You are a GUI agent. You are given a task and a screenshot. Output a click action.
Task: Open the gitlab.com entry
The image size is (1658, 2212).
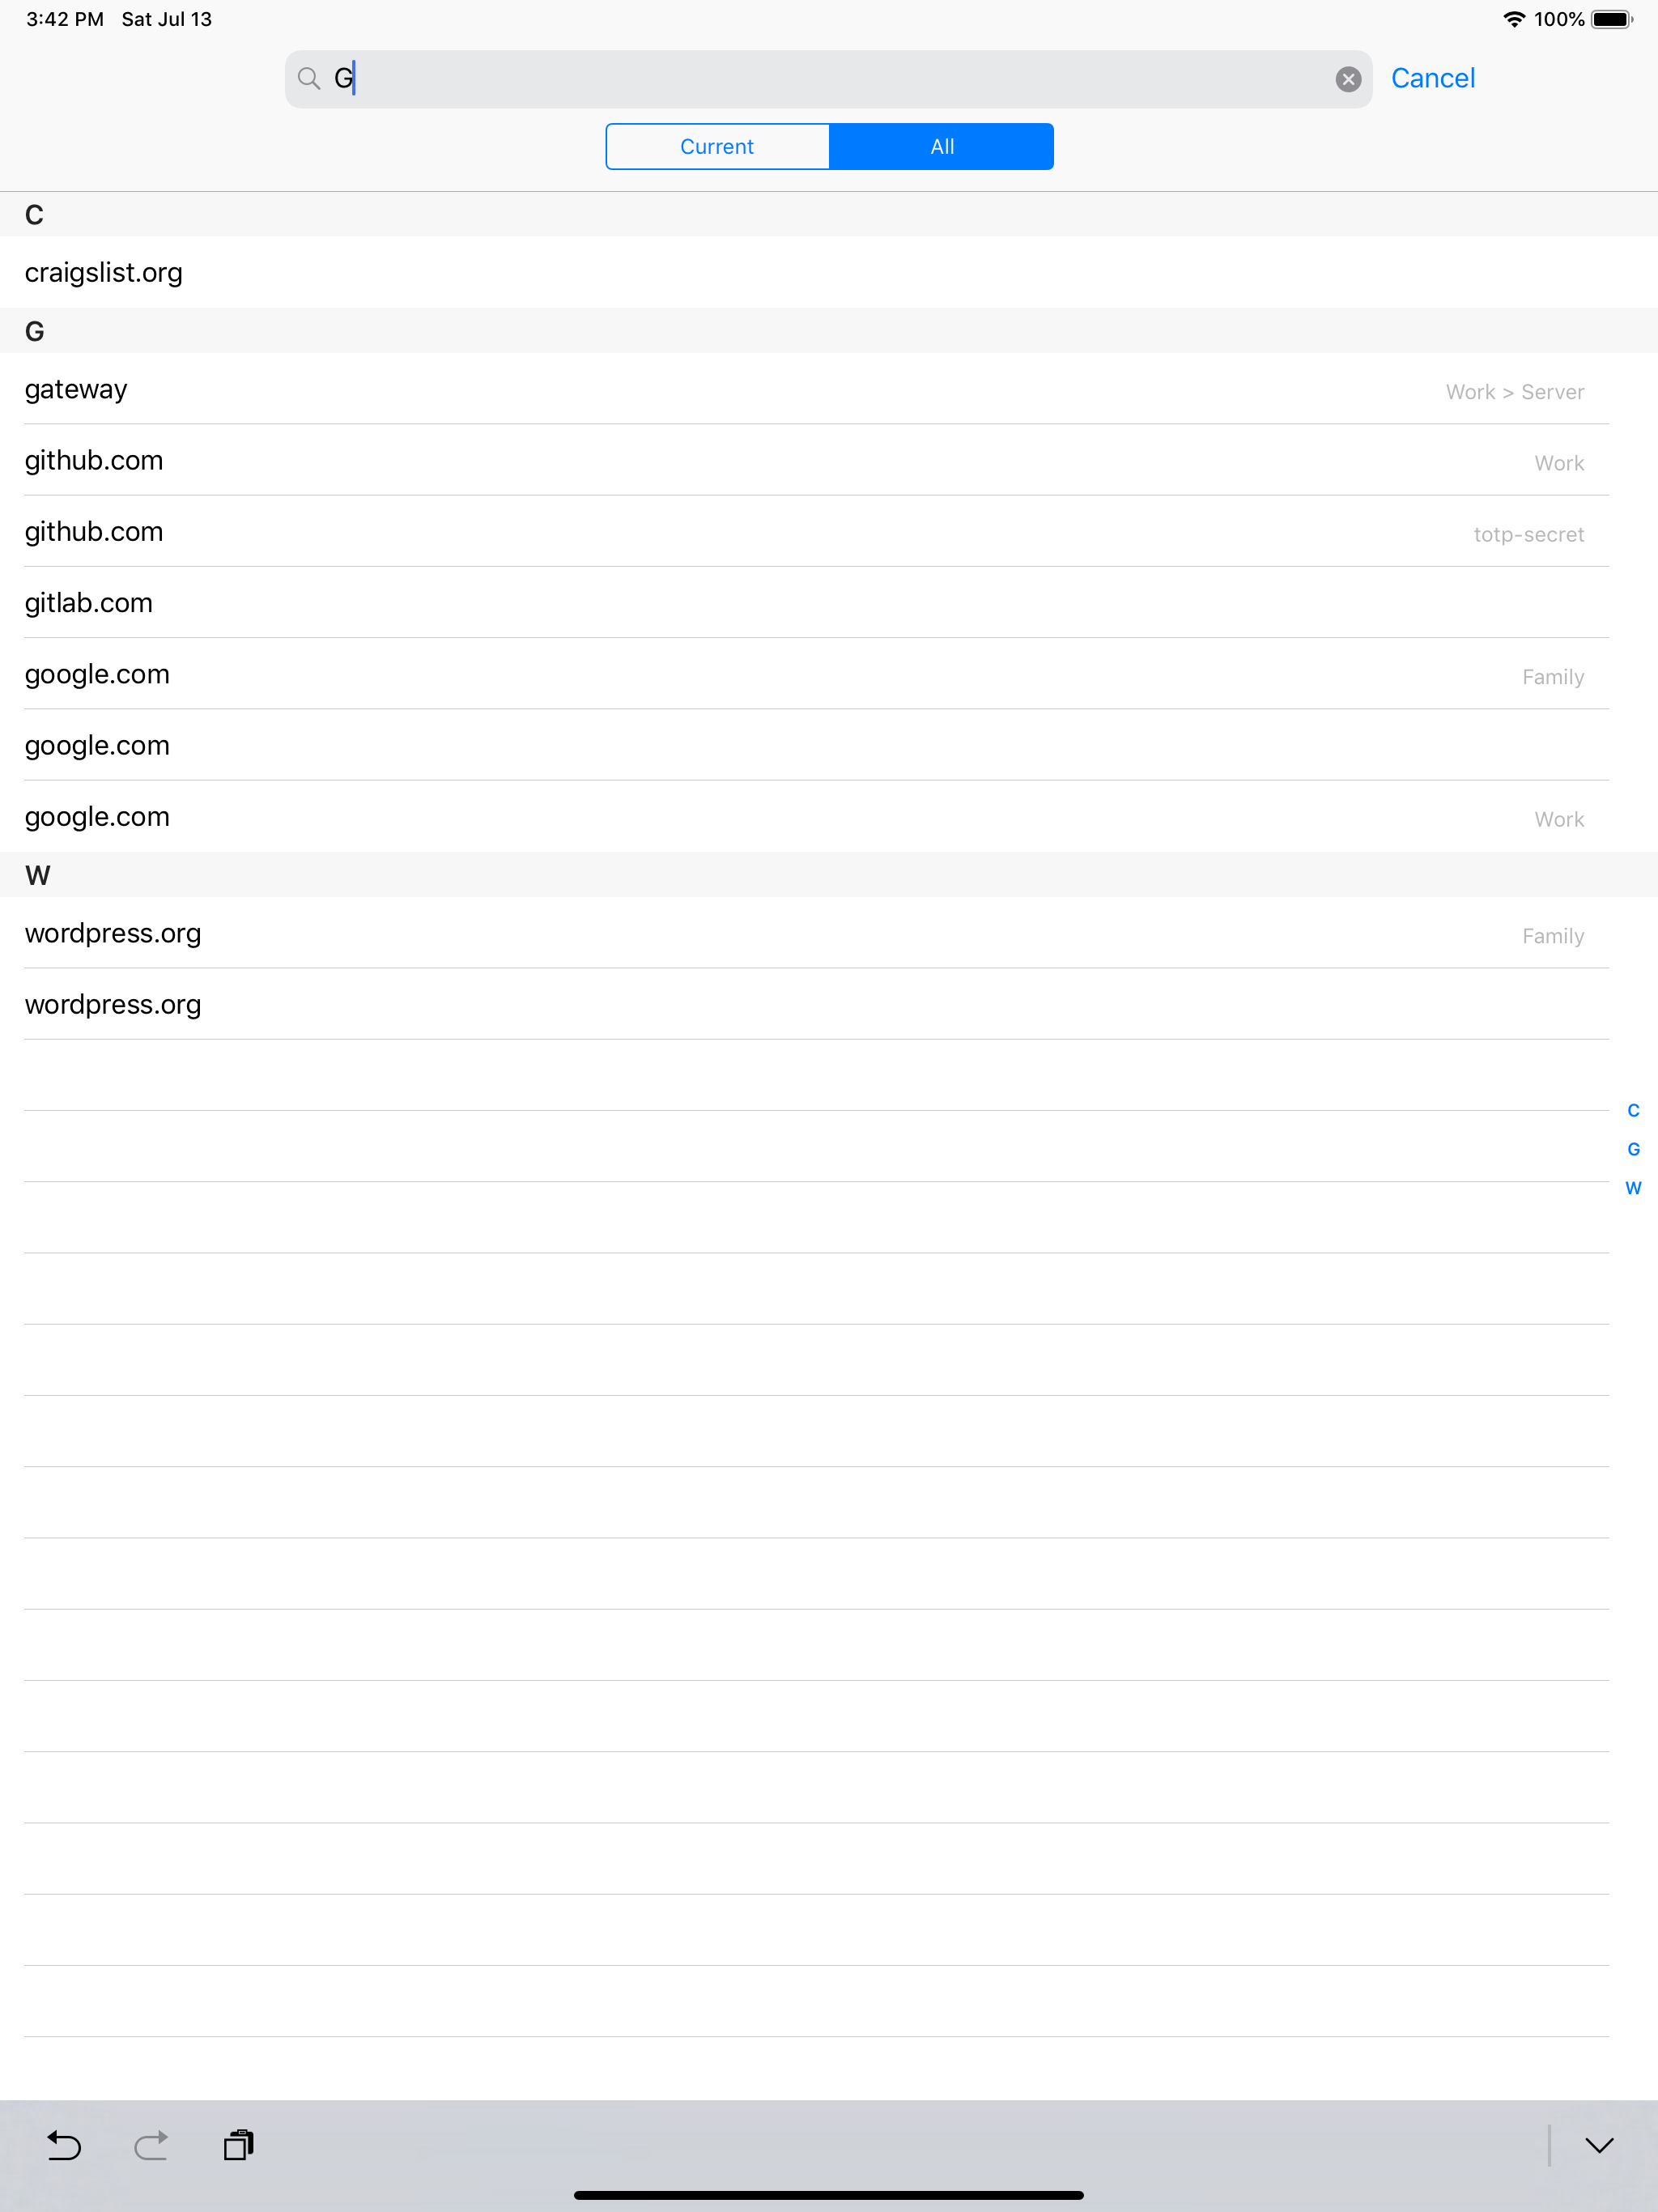700,603
